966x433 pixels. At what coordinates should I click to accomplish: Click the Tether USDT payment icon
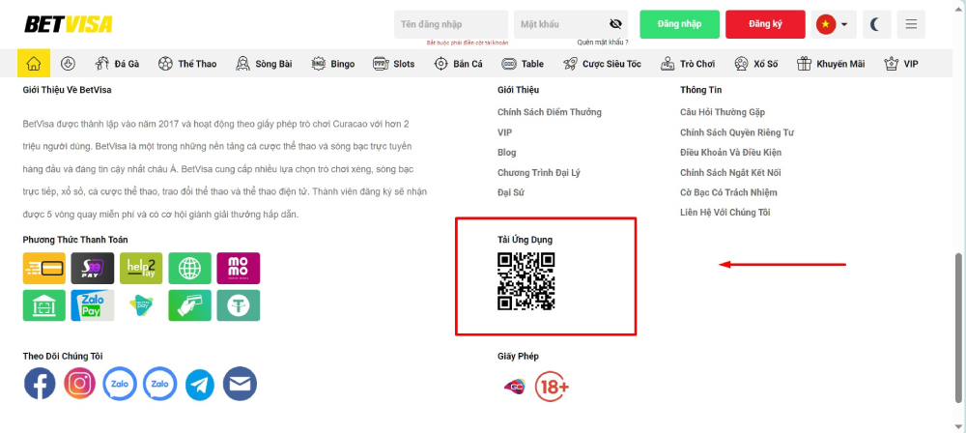tap(238, 305)
